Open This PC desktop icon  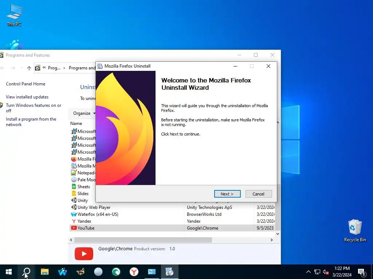14,15
